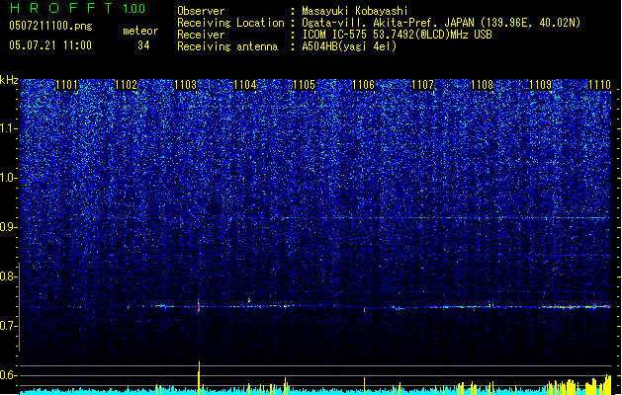Image resolution: width=622 pixels, height=395 pixels.
Task: Click the meteor count 34
Action: pos(143,45)
